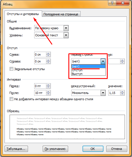Close the Абзац dialog with X
Image resolution: width=132 pixels, height=157 pixels.
[x=123, y=3]
